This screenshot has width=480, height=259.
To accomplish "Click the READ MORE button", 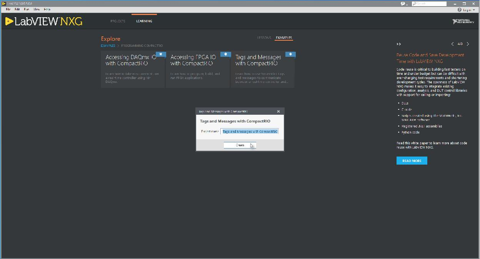I will (412, 161).
